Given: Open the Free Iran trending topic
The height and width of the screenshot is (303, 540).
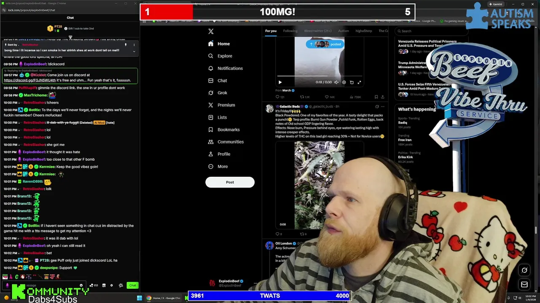Looking at the screenshot, I should pyautogui.click(x=408, y=140).
